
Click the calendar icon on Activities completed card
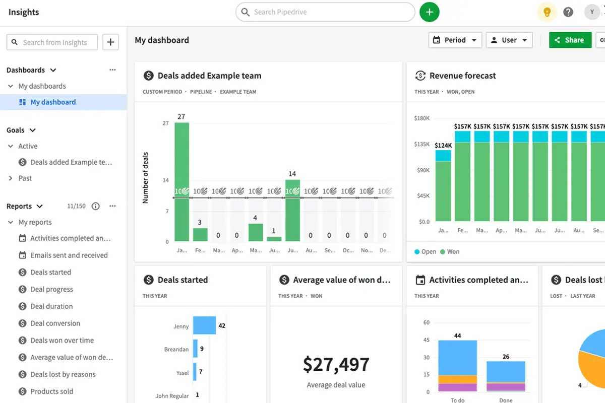pos(420,280)
